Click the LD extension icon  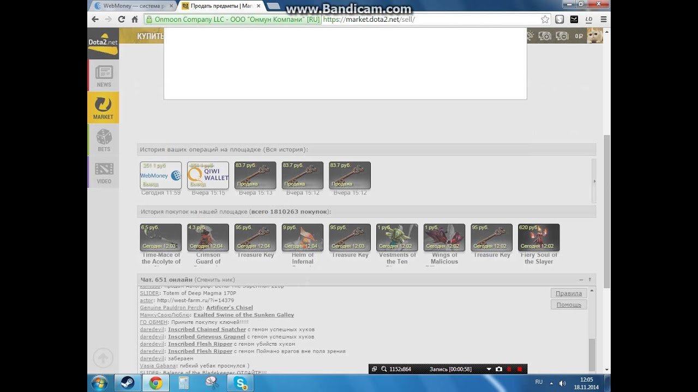click(588, 19)
